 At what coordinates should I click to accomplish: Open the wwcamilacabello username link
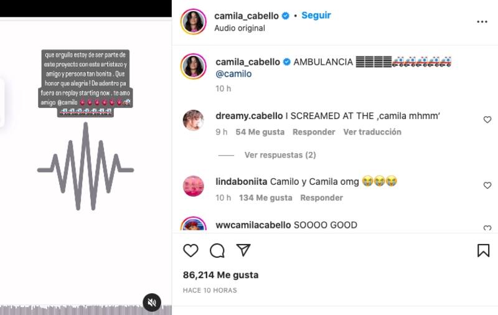pyautogui.click(x=253, y=225)
